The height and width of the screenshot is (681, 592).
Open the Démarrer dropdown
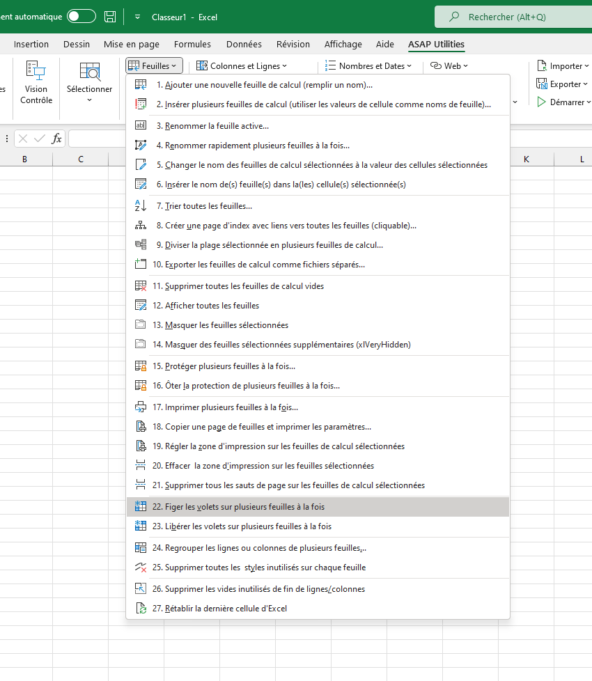pos(563,102)
